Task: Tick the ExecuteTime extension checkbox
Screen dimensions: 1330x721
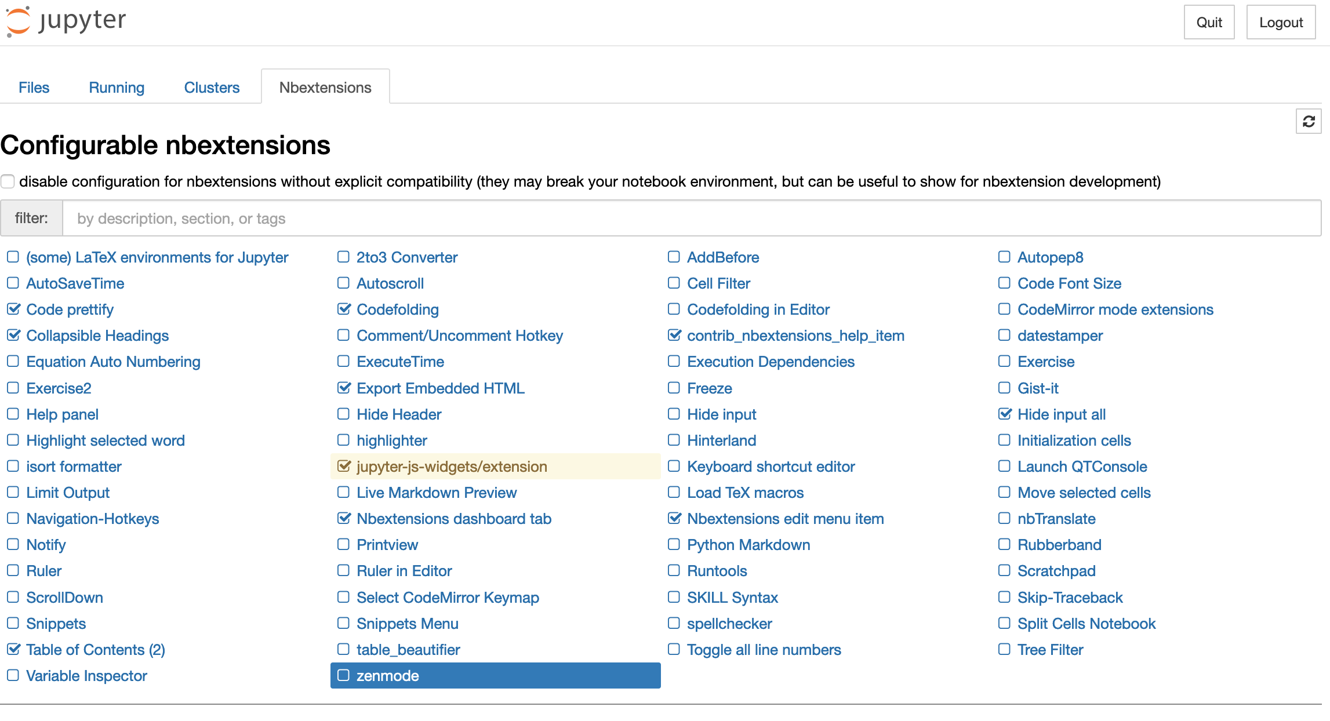Action: (343, 361)
